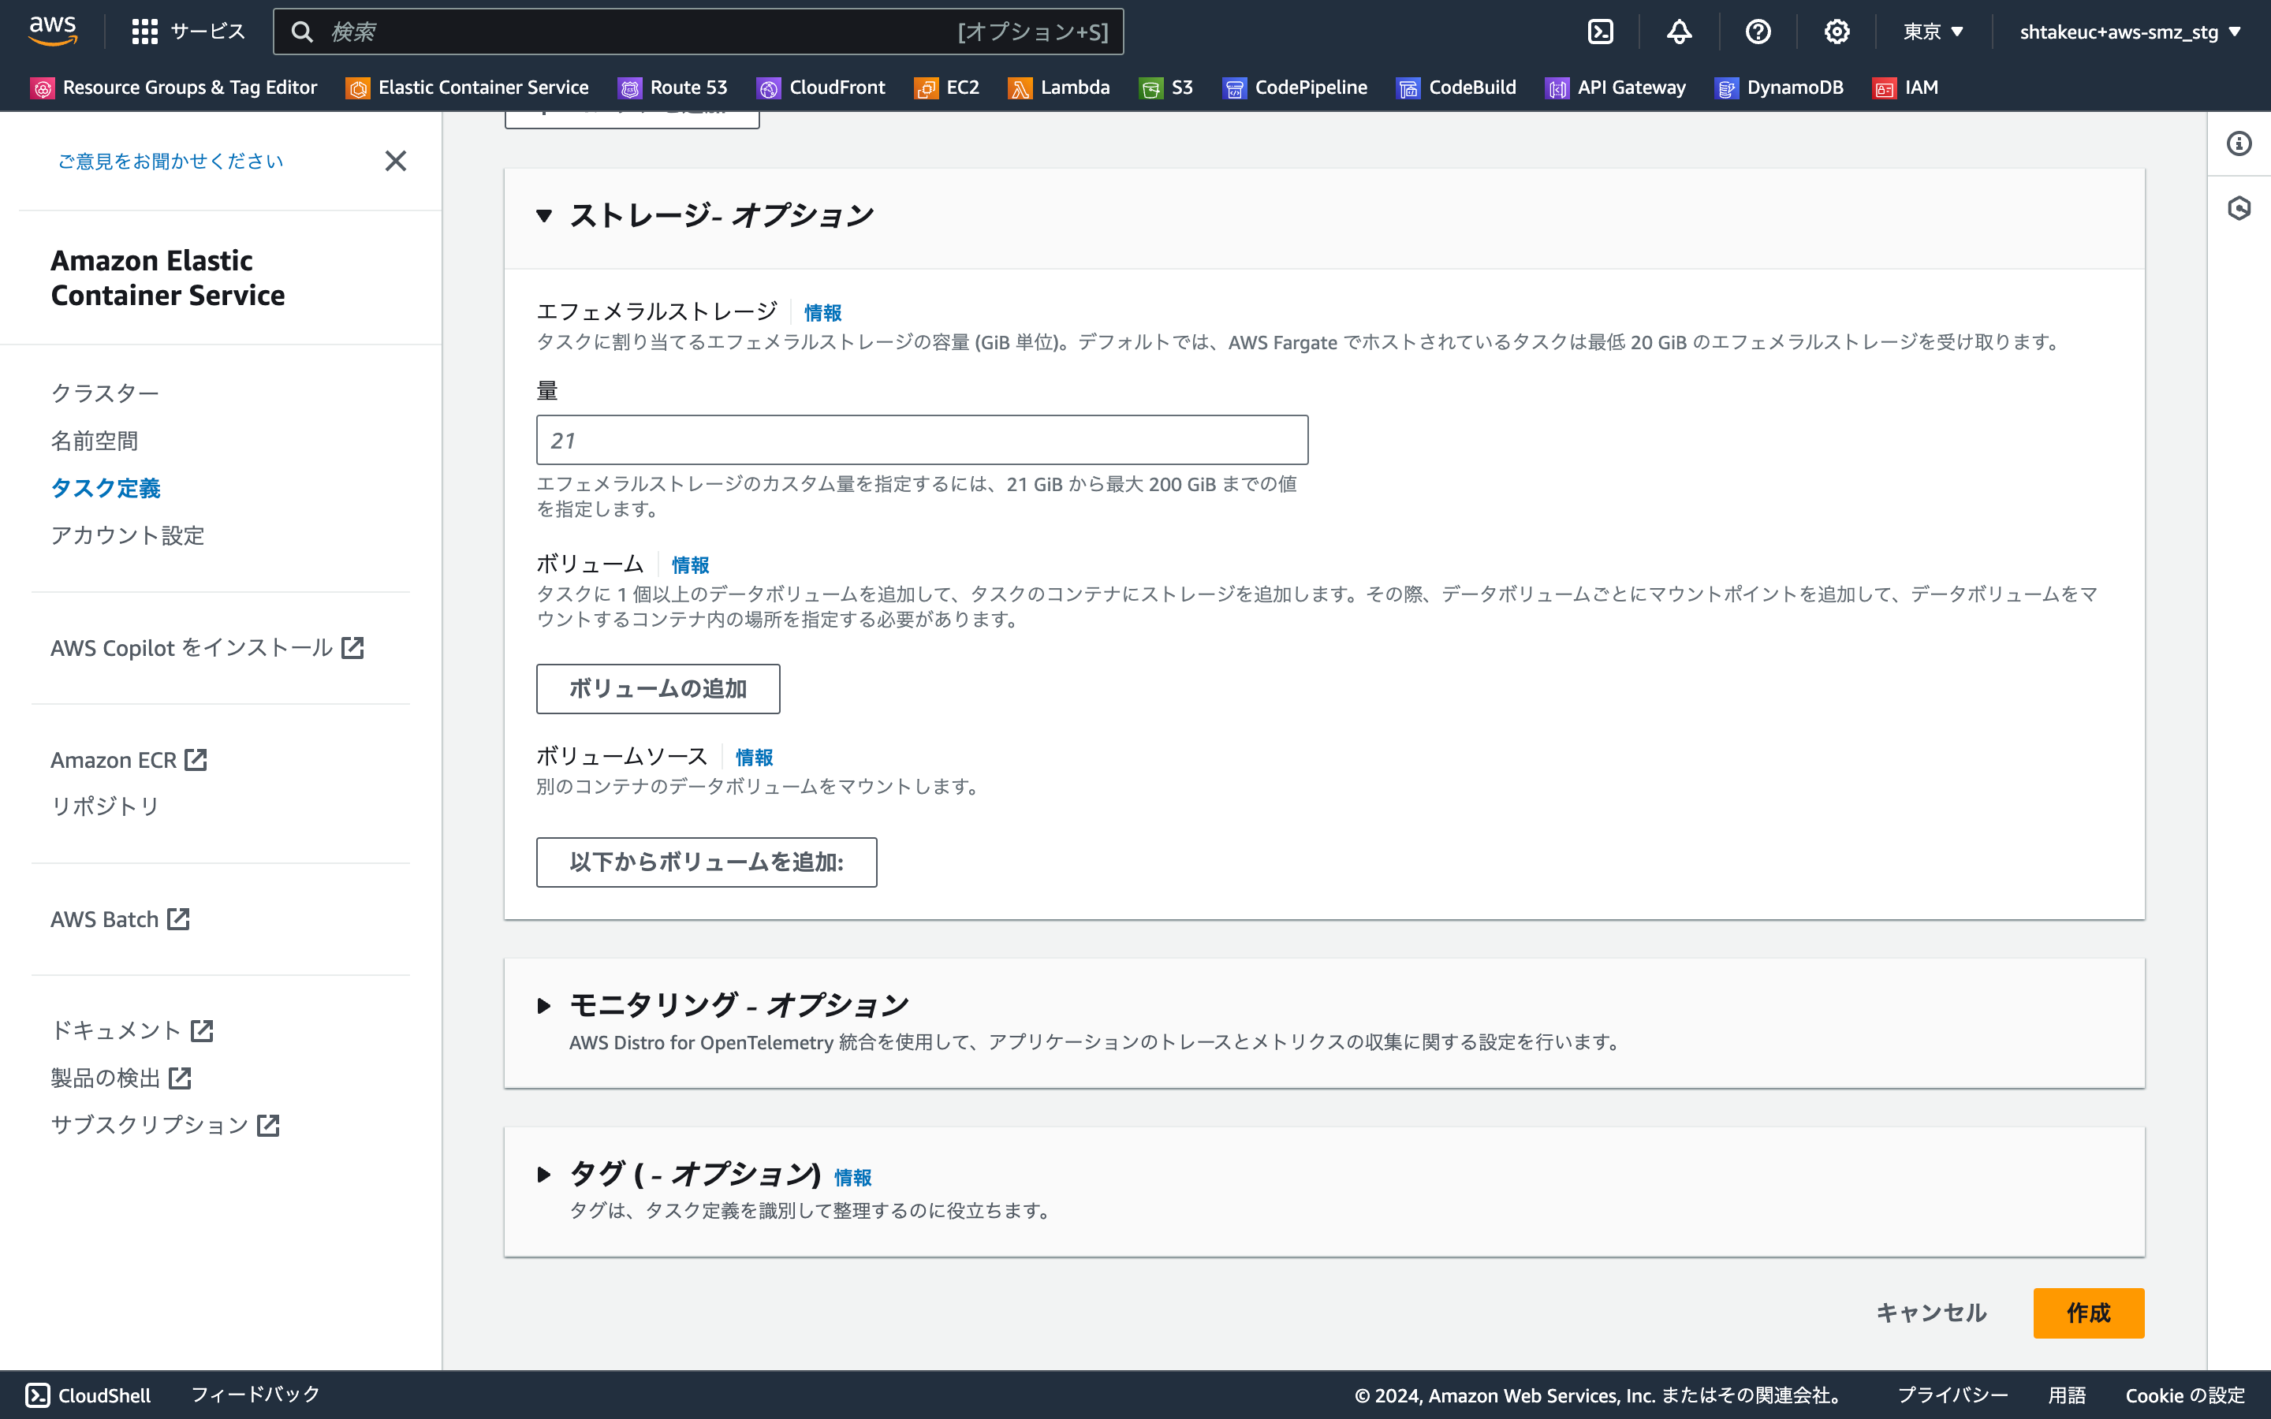Image resolution: width=2271 pixels, height=1419 pixels.
Task: Click the Lambda shortcut icon
Action: click(x=1020, y=88)
